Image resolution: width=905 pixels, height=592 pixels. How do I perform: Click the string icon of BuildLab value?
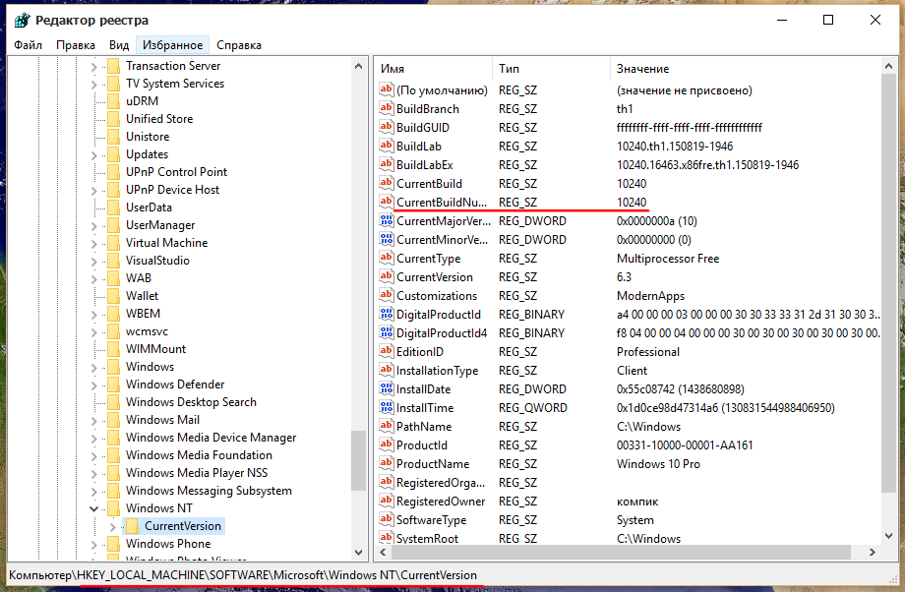pyautogui.click(x=387, y=146)
